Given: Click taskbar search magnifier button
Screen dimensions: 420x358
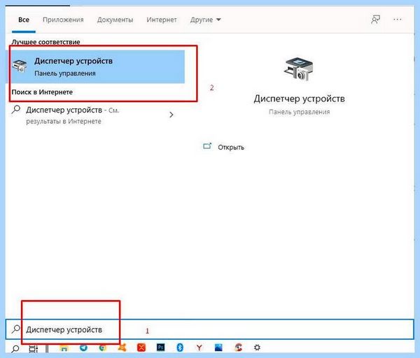Looking at the screenshot, I should (15, 348).
